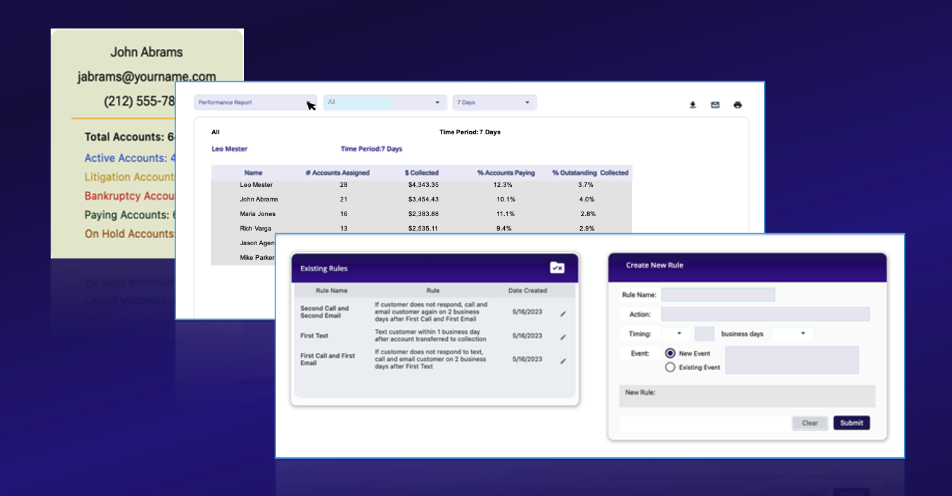Select Rich Varga in the report table
Viewport: 952px width, 496px height.
coord(255,229)
